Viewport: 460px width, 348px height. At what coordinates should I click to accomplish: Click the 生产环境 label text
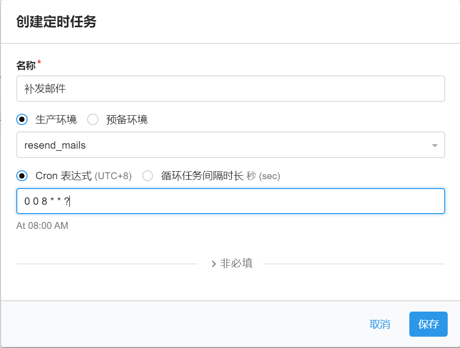[56, 120]
